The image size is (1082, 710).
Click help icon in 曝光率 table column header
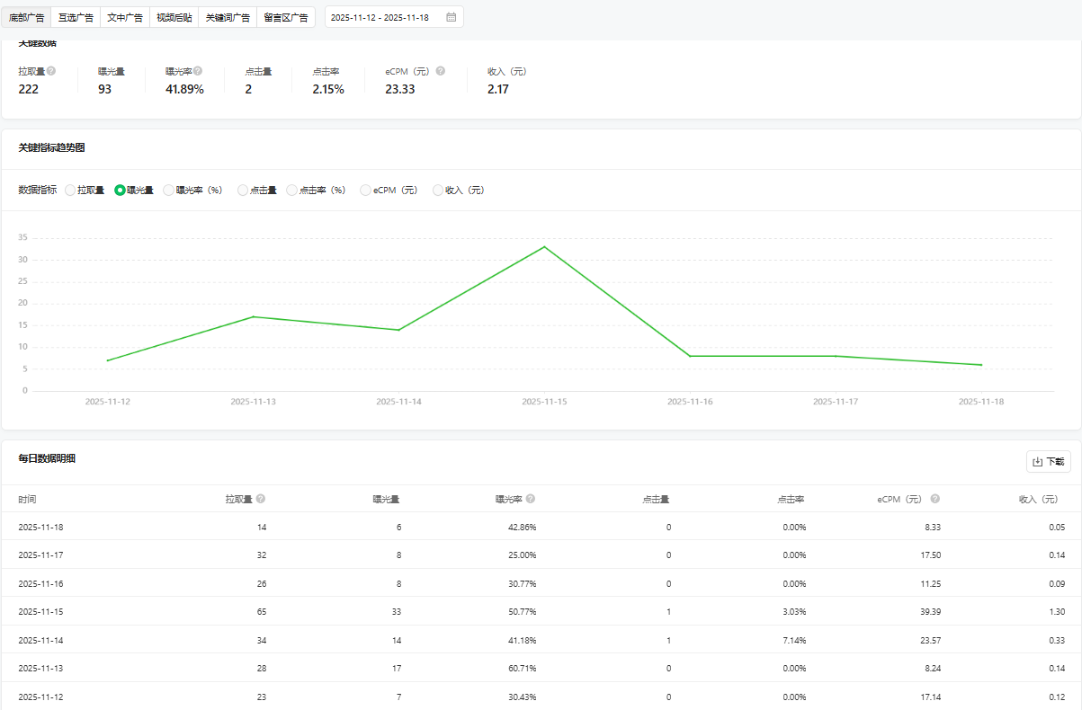(x=531, y=499)
